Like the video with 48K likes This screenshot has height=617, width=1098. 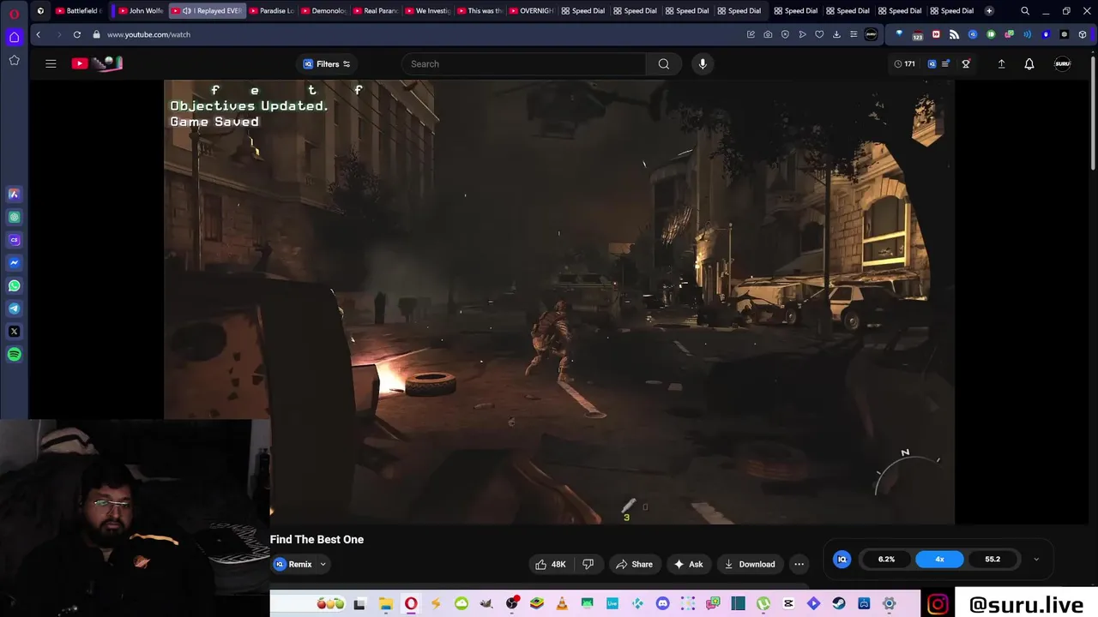pos(551,564)
